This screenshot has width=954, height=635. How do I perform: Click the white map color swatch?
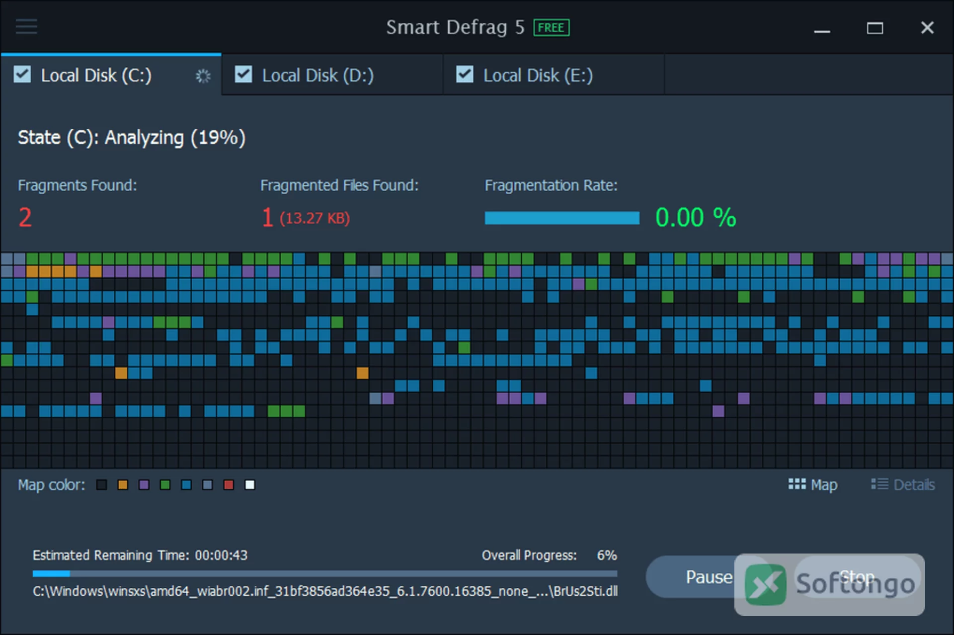[x=250, y=484]
